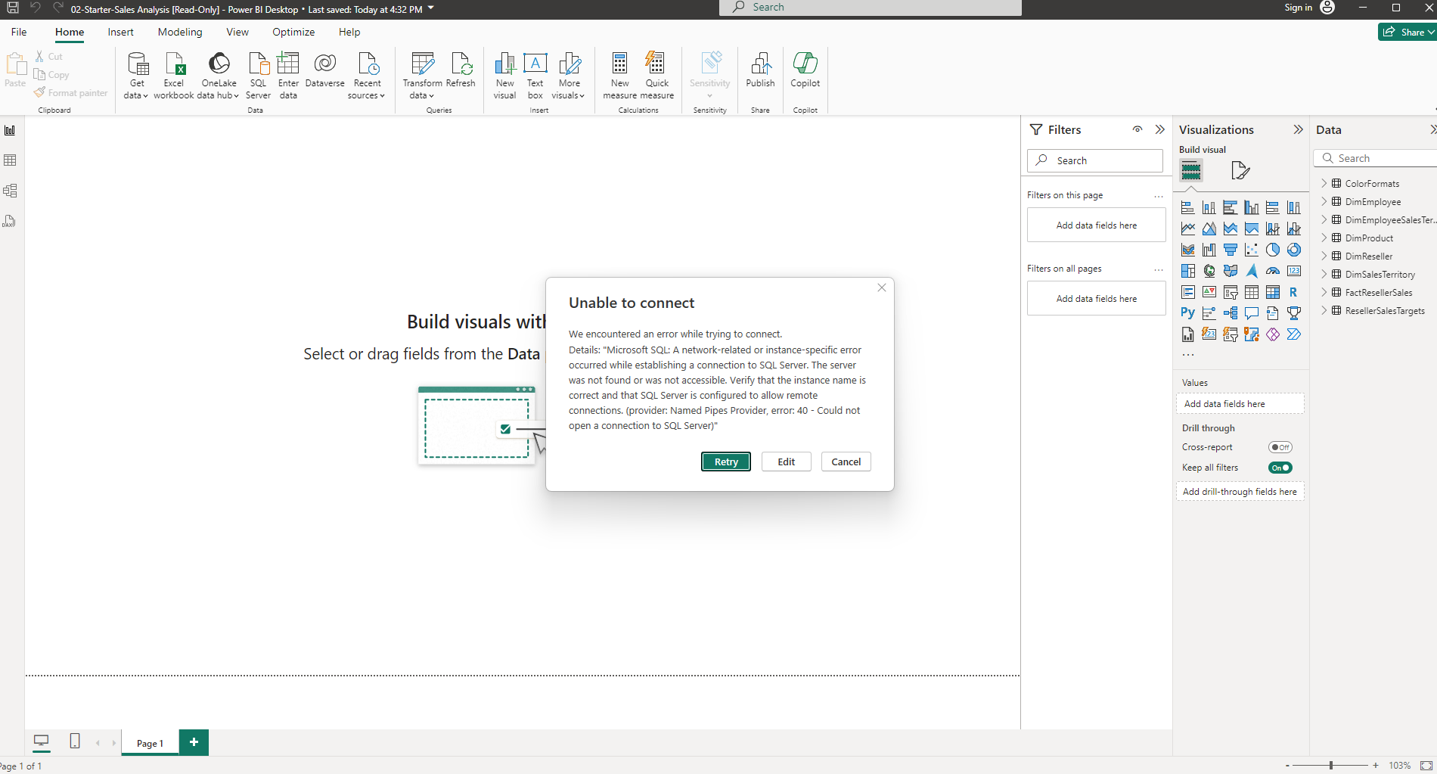Select the Donut chart visual

1294,250
